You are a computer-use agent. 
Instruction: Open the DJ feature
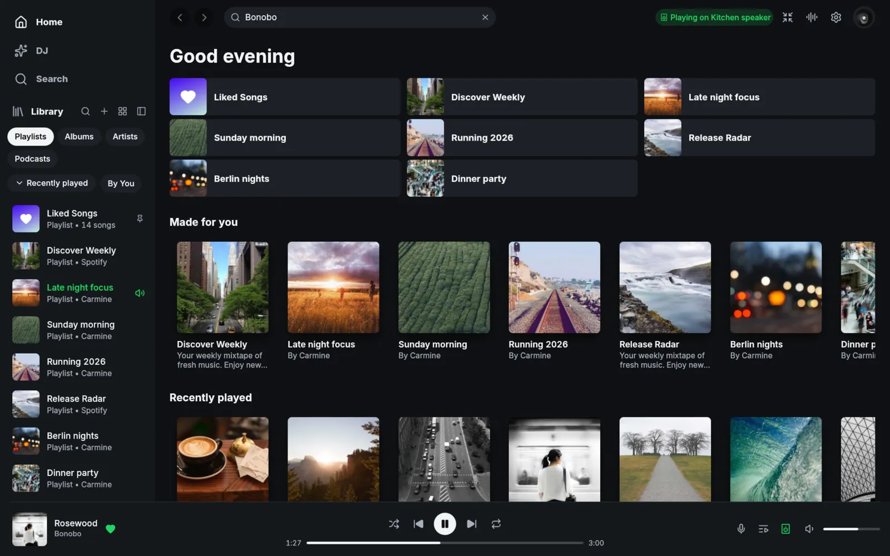[x=31, y=51]
